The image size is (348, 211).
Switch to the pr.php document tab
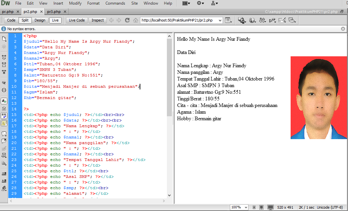8,12
